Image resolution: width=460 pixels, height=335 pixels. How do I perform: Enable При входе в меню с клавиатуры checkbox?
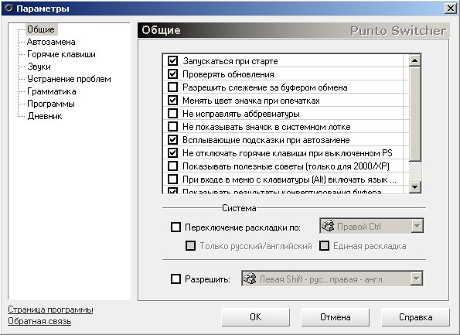tap(173, 179)
